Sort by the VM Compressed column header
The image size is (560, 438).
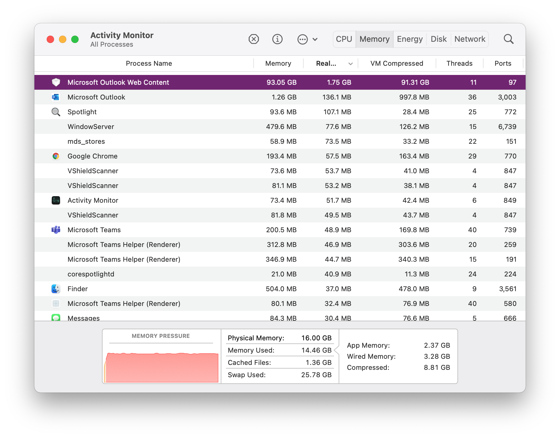coord(397,63)
